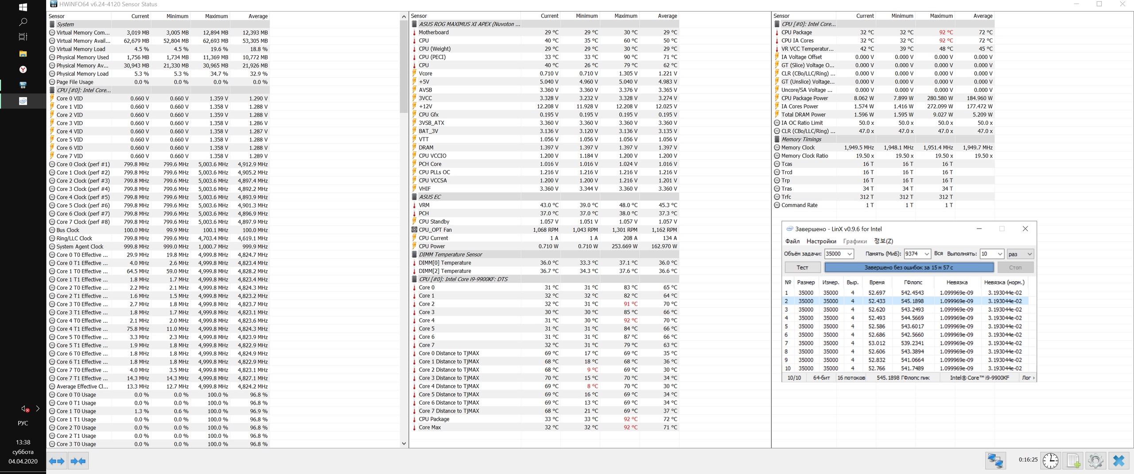Click the HWiNFO64 title bar icon
Screen dimensions: 1134x474
click(x=54, y=4)
